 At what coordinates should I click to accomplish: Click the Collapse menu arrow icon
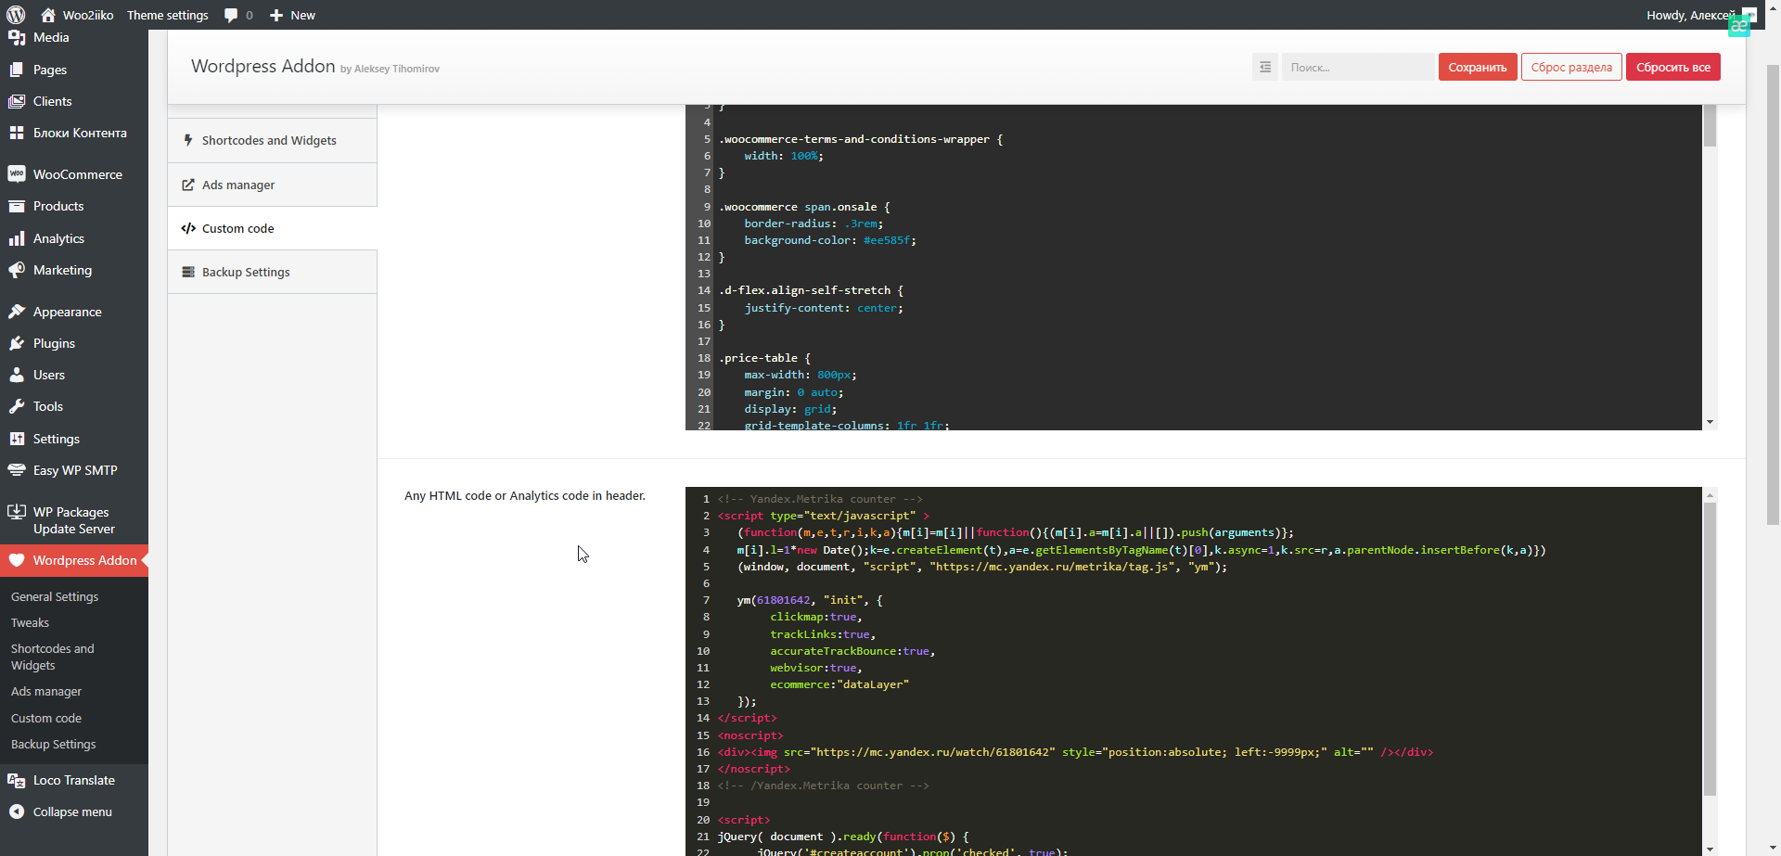click(17, 811)
